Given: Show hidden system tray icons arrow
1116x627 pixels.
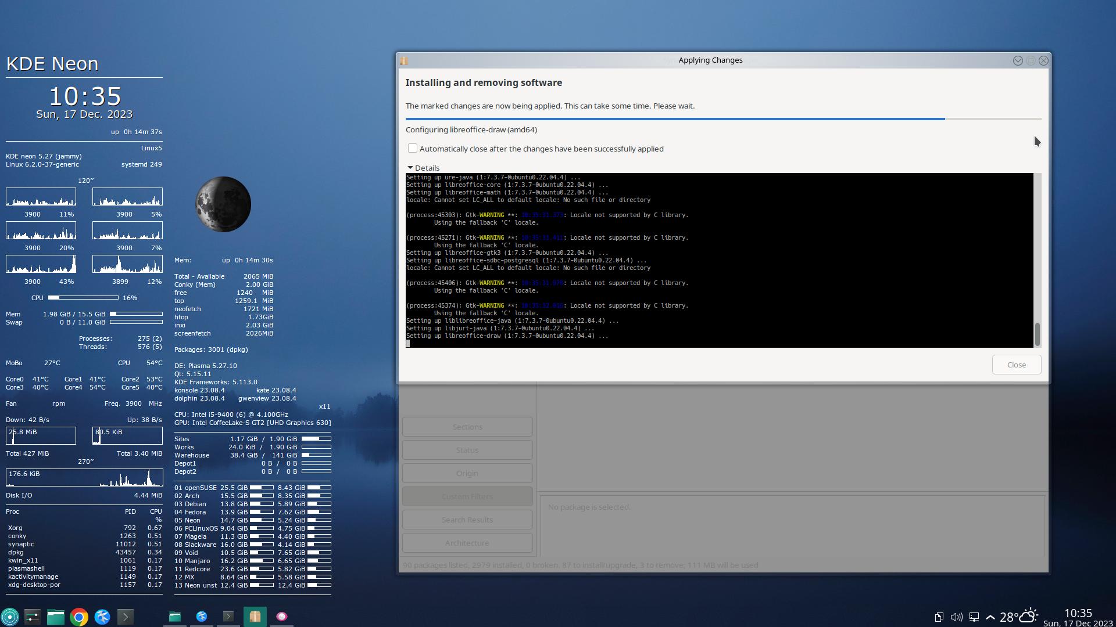Looking at the screenshot, I should tap(990, 617).
